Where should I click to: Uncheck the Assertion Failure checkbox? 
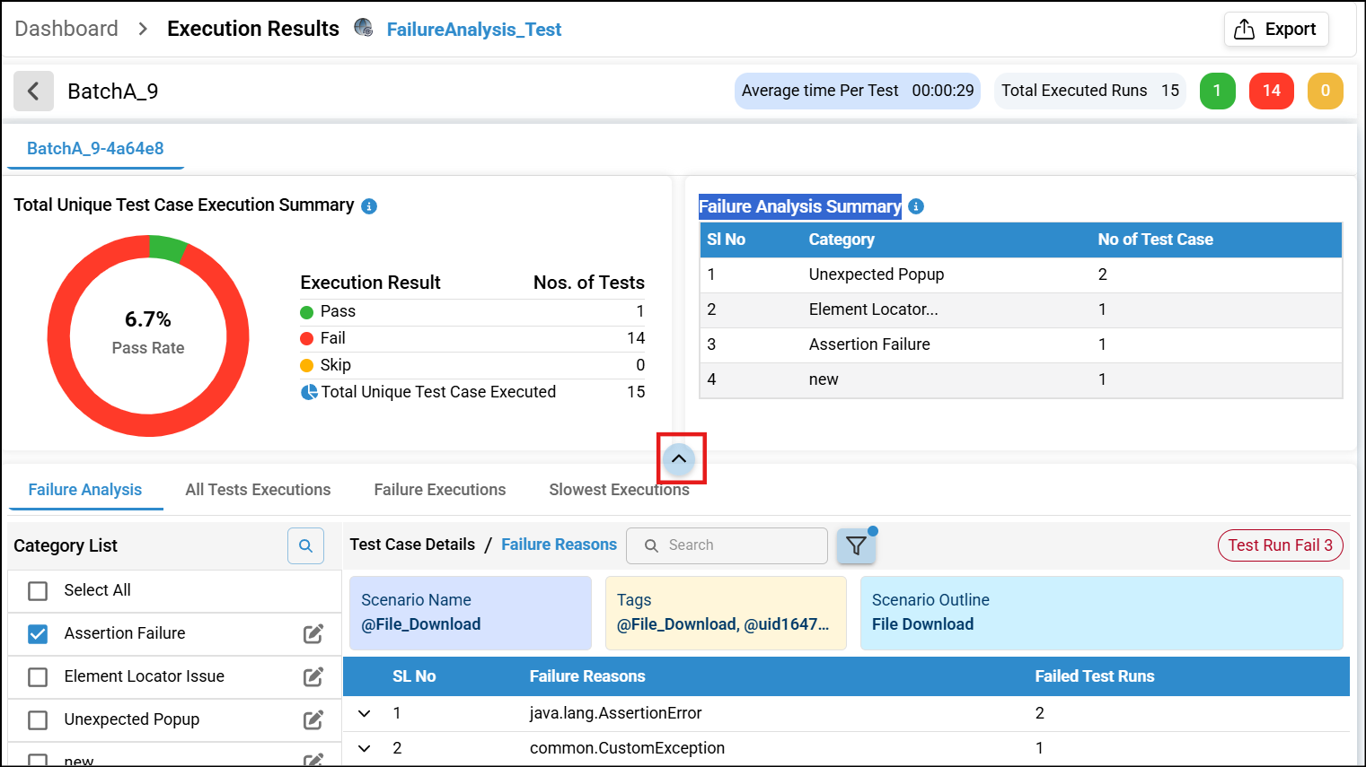[x=38, y=634]
